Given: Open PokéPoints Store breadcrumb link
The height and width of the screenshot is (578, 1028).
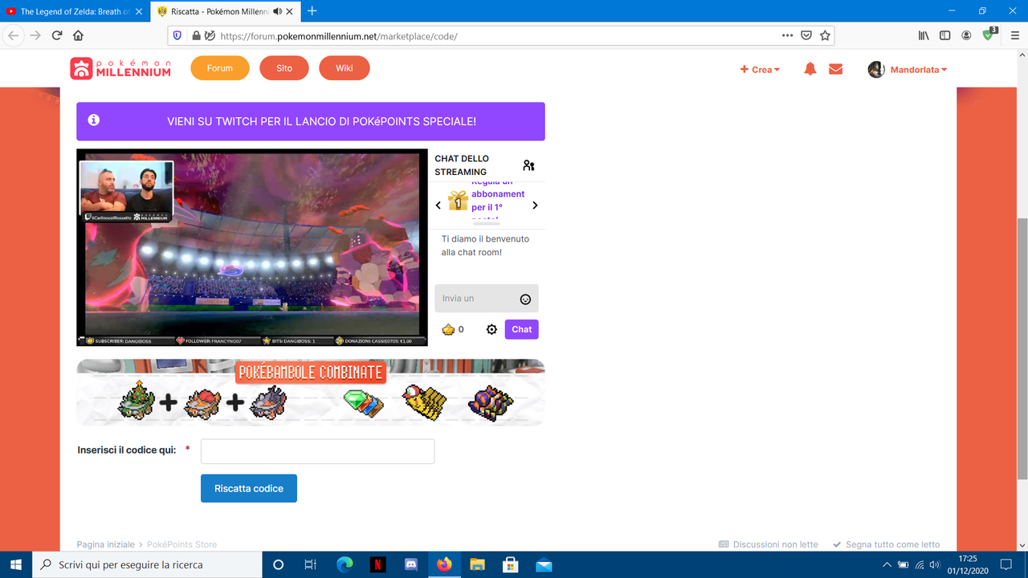Looking at the screenshot, I should [x=182, y=544].
